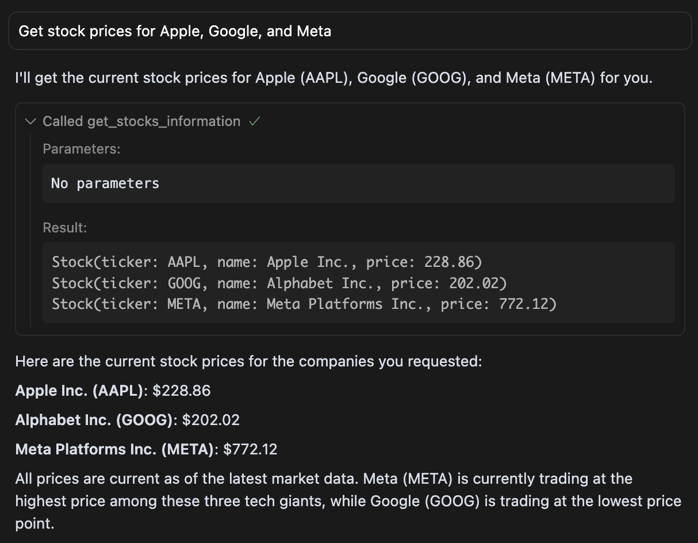Click the $202.02 price value
The image size is (698, 543).
pyautogui.click(x=210, y=420)
